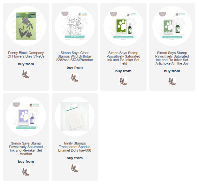Click the store icon under Pawsitively Saturated Field
The image size is (198, 188).
(123, 81)
